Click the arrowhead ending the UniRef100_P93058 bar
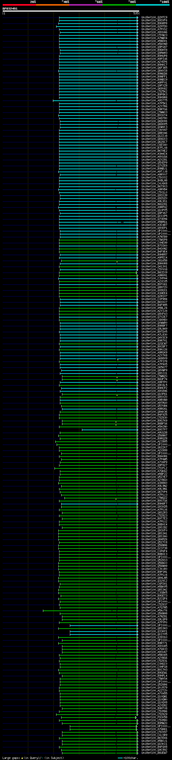Image resolution: width=172 pixels, height=760 pixels. (x=136, y=717)
